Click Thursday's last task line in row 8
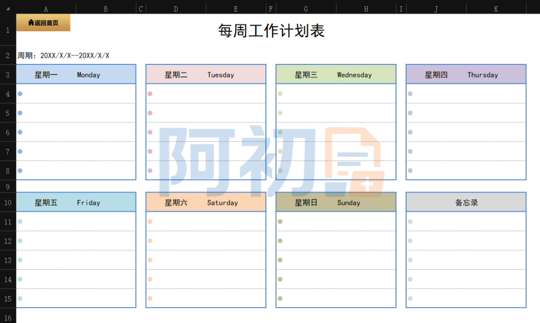The height and width of the screenshot is (323, 540). pyautogui.click(x=466, y=170)
